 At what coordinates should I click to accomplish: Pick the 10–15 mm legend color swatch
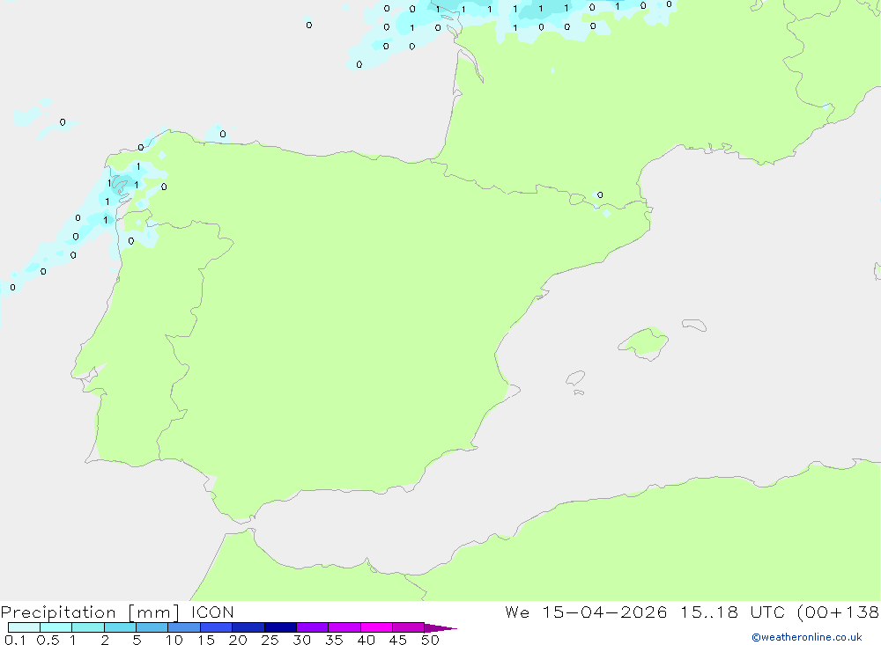coord(184,627)
